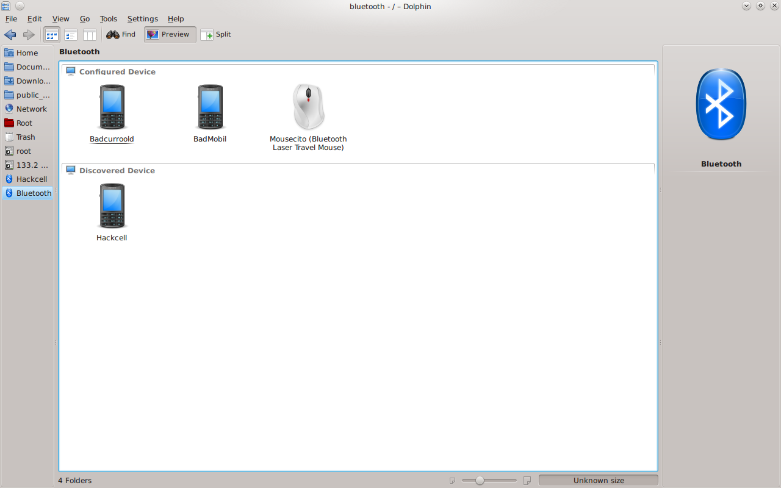Open Trash in Places sidebar

27,137
